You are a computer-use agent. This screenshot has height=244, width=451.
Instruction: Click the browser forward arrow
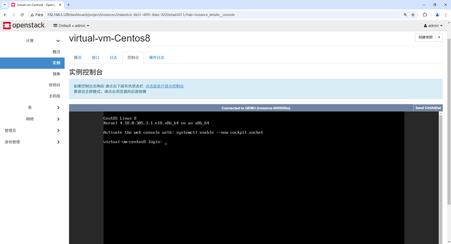[x=13, y=15]
